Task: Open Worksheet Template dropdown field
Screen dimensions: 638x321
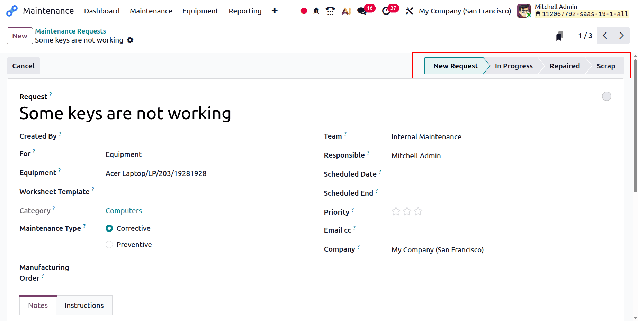Action: point(207,192)
